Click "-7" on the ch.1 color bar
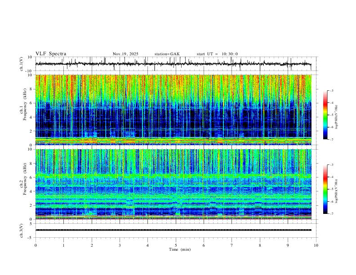 331,139
